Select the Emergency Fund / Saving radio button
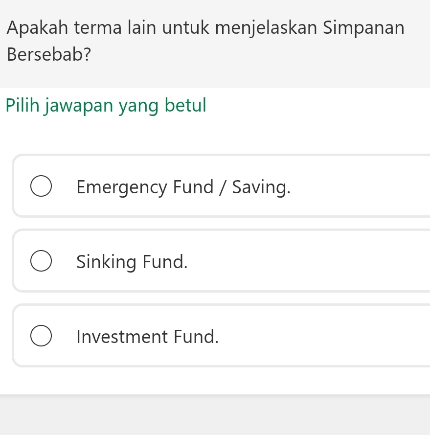The width and height of the screenshot is (430, 435). (41, 187)
